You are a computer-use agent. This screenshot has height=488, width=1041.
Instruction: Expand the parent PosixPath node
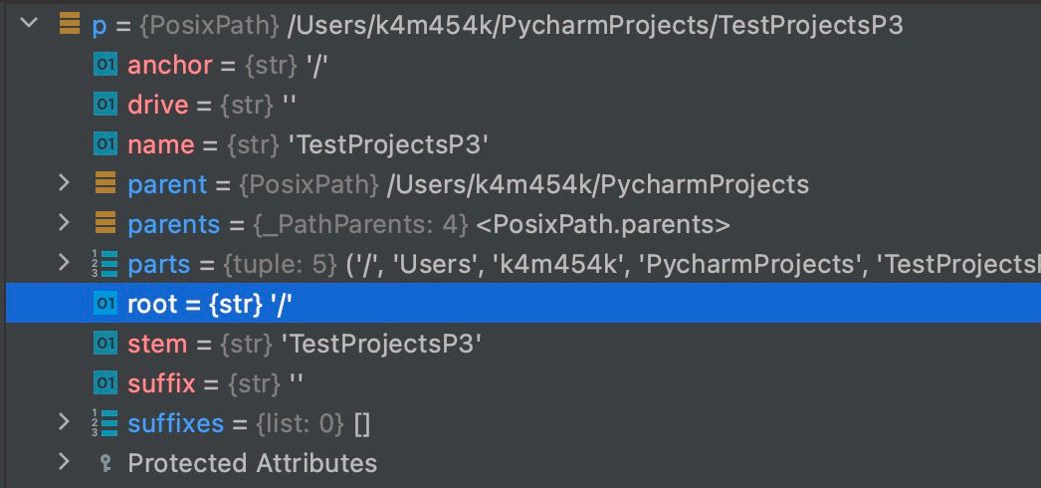(65, 183)
